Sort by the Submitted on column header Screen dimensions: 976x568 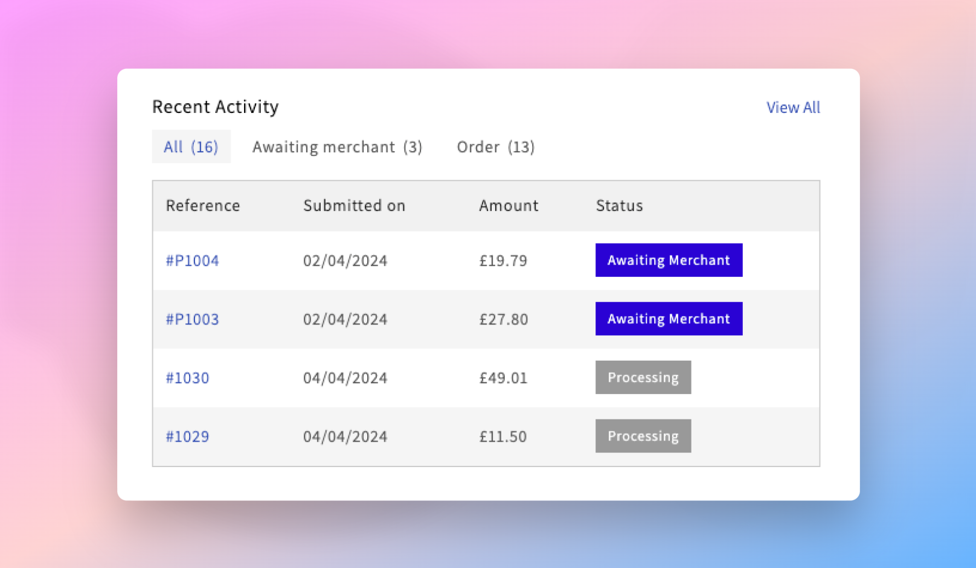coord(354,206)
